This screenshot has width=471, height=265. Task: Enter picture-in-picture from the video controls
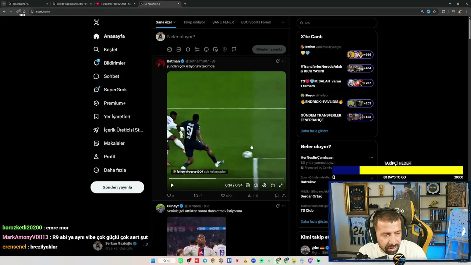point(273,185)
